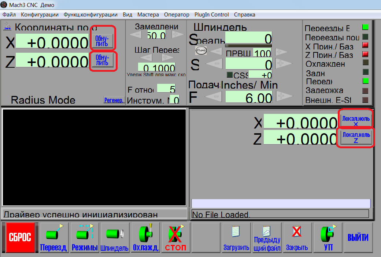Image resolution: width=381 pixels, height=257 pixels.
Task: Click the Задержка dwell LED indicator
Action: point(365,90)
